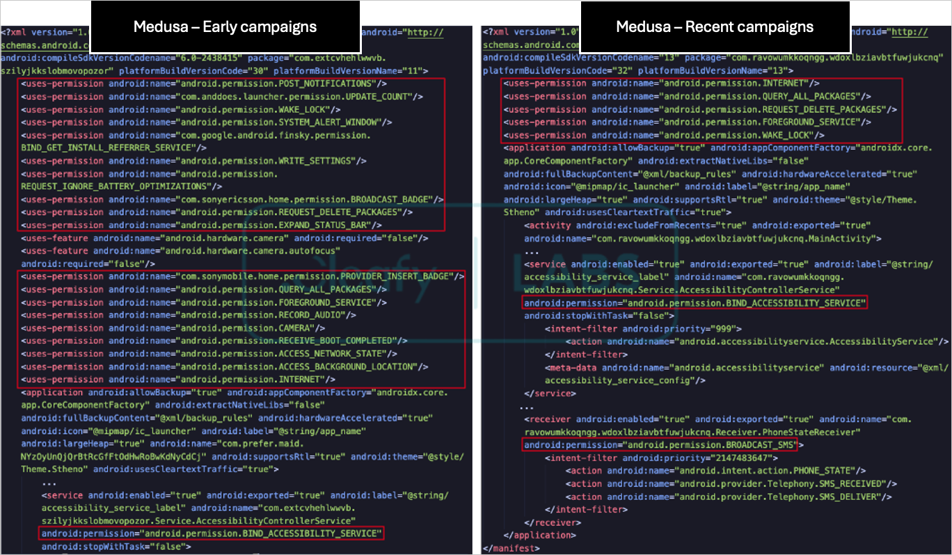Click the MainActivity name line
Image resolution: width=952 pixels, height=555 pixels.
703,239
